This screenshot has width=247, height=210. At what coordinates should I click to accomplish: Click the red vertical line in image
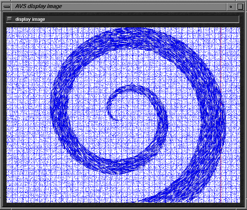click(221, 115)
